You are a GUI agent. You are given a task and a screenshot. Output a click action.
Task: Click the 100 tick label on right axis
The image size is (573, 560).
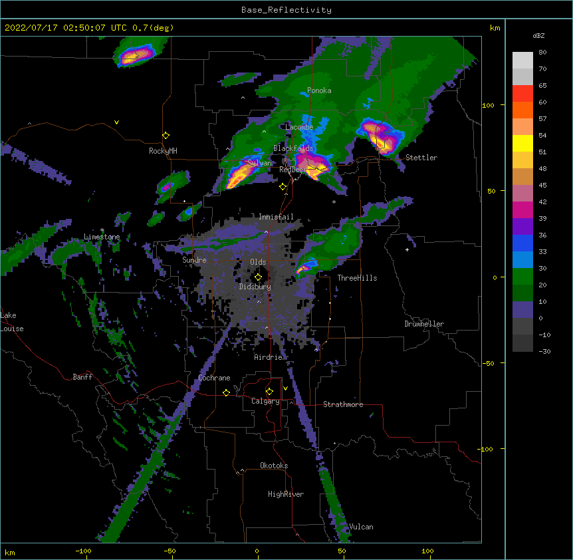(x=488, y=105)
